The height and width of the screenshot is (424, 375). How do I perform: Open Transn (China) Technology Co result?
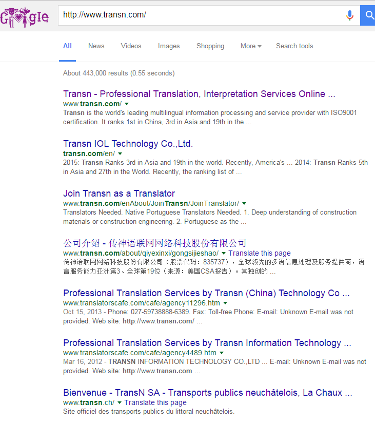[x=206, y=293]
